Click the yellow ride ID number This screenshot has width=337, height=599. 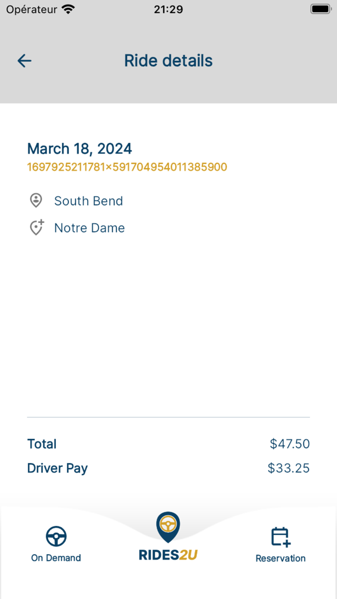127,167
